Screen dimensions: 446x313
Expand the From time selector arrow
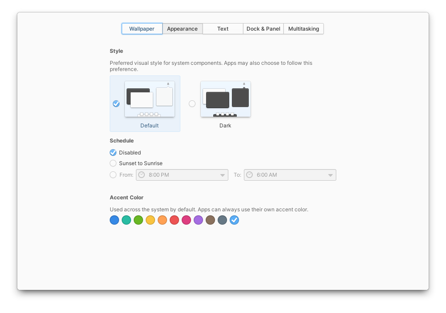pyautogui.click(x=223, y=174)
